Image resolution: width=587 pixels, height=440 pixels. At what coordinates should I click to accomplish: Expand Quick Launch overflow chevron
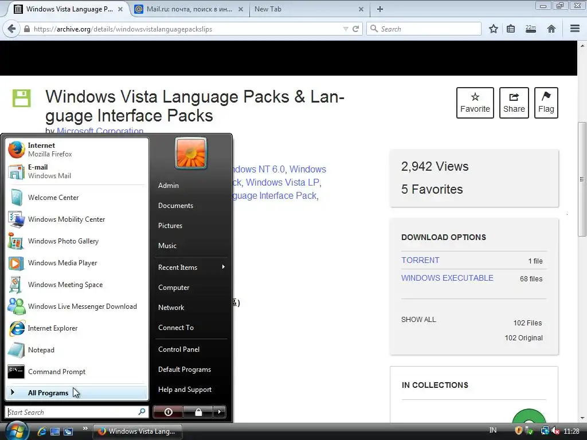pyautogui.click(x=85, y=429)
